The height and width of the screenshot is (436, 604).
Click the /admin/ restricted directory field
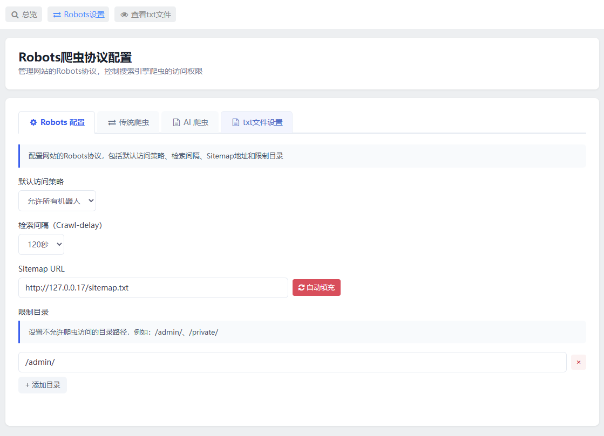(x=293, y=362)
